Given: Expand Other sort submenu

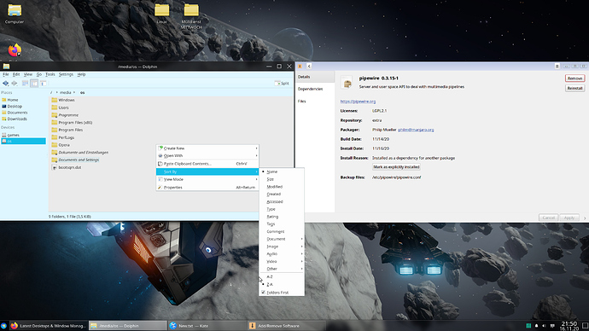Looking at the screenshot, I should pyautogui.click(x=282, y=269).
